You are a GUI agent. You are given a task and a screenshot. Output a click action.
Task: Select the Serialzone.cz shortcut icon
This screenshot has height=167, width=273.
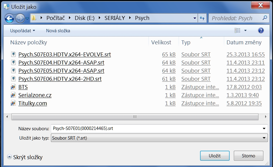[x=13, y=95]
